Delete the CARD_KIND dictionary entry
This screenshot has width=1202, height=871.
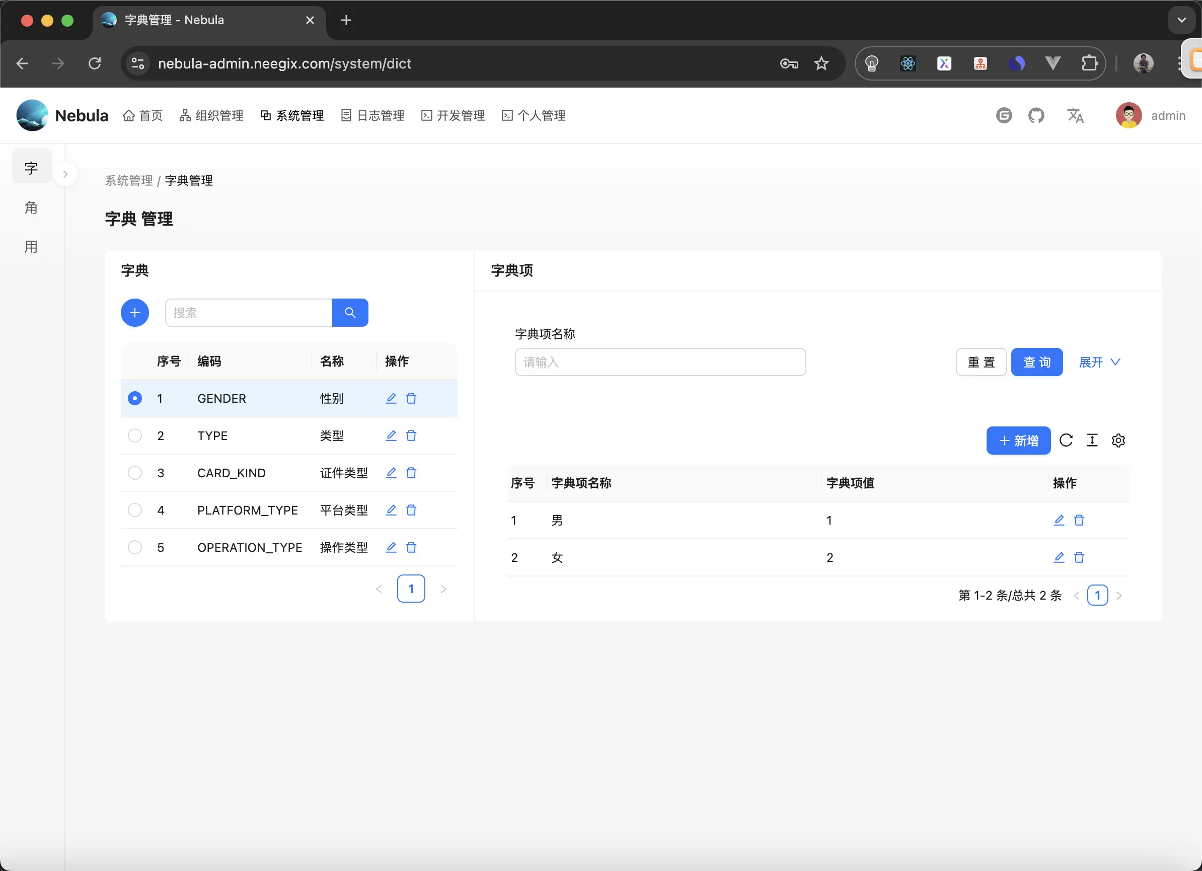click(x=411, y=472)
